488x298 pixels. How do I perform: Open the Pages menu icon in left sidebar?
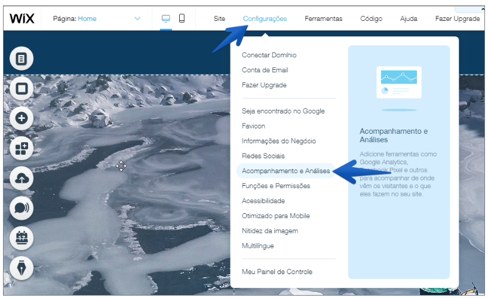point(22,59)
